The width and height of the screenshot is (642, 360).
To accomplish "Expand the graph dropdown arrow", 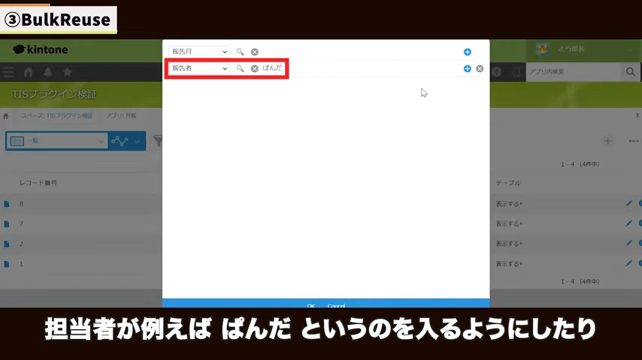I will point(138,142).
